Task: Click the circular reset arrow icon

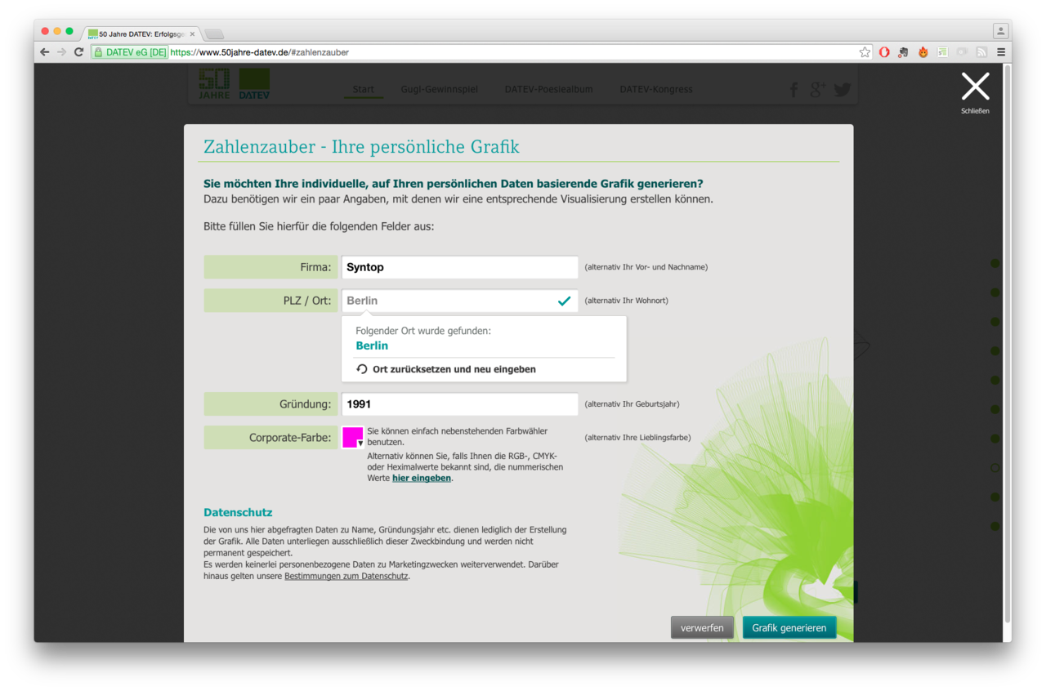Action: [x=362, y=369]
